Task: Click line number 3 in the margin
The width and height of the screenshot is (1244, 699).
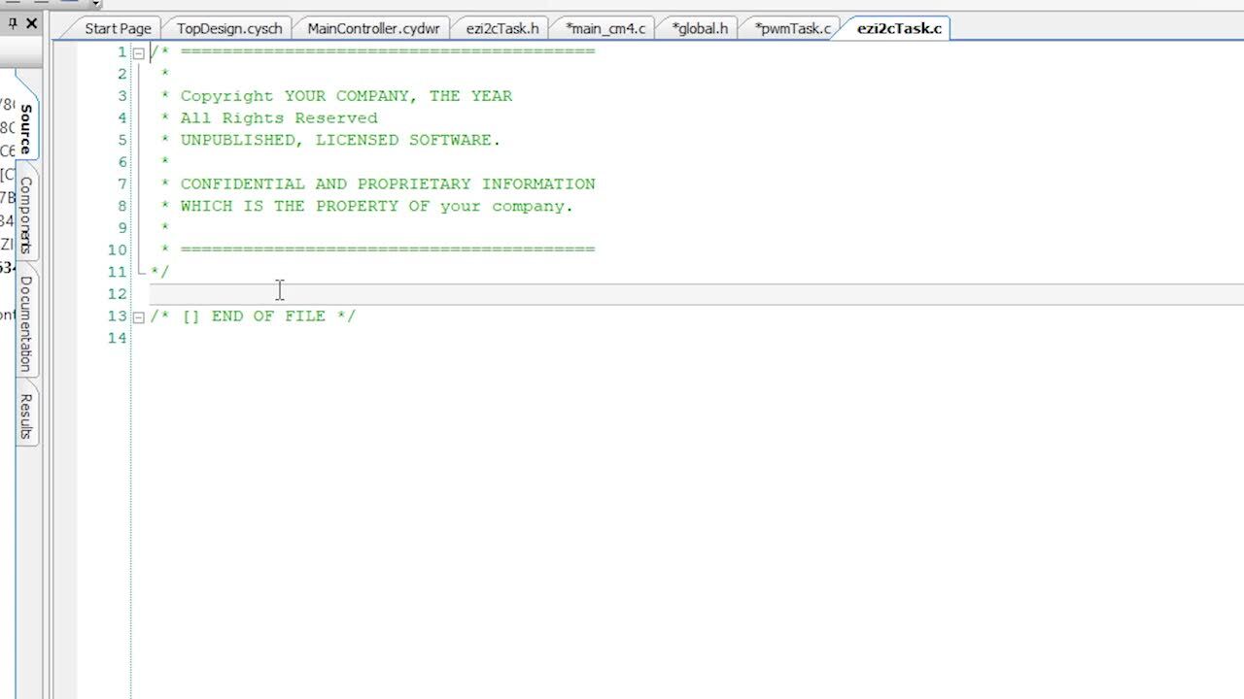Action: 121,95
